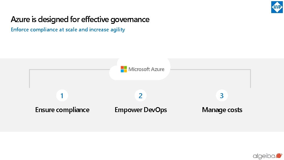This screenshot has width=284, height=160.
Task: Click the MVP badge icon
Action: click(277, 7)
